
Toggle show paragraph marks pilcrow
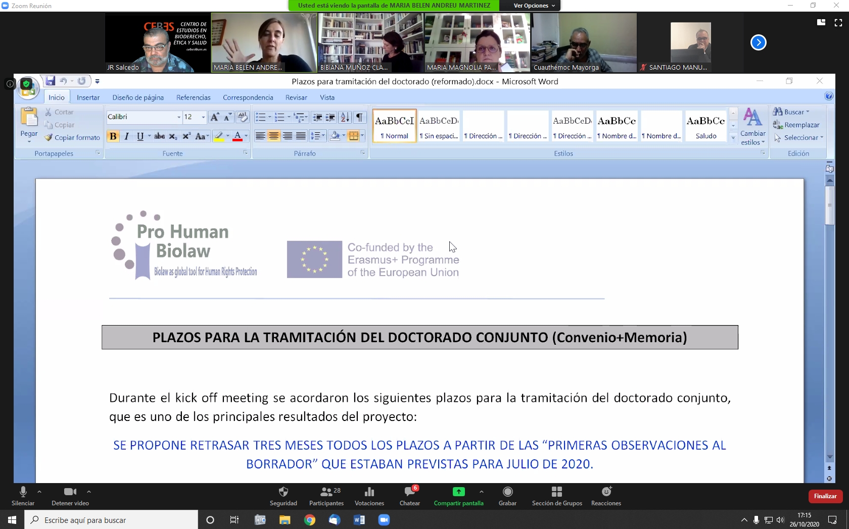[x=359, y=118]
